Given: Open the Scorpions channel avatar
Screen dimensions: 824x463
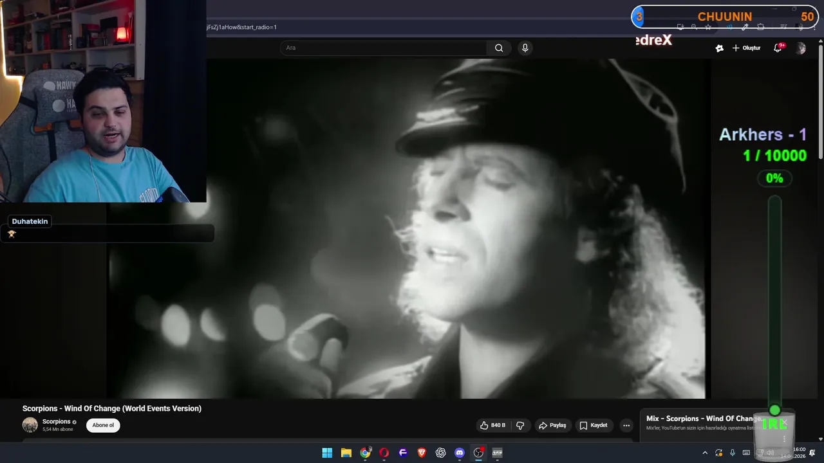Looking at the screenshot, I should click(30, 424).
